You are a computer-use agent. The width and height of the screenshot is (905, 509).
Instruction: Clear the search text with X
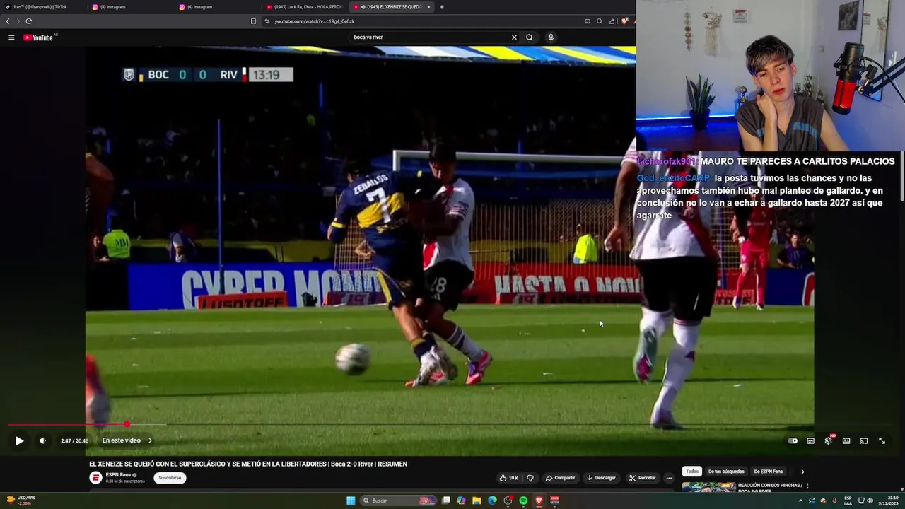pos(514,37)
